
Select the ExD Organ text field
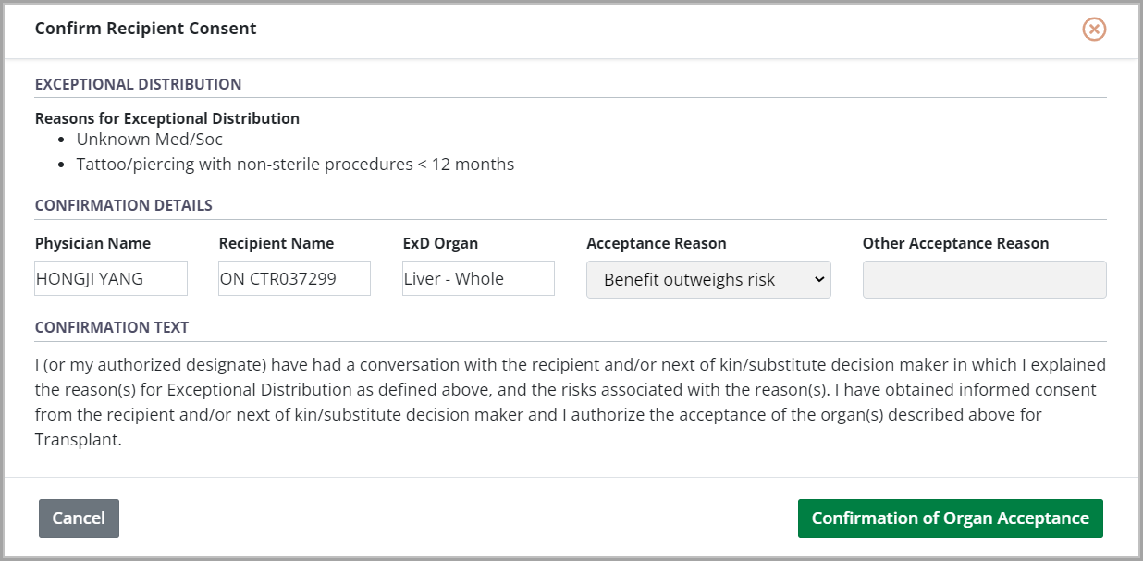(x=478, y=278)
